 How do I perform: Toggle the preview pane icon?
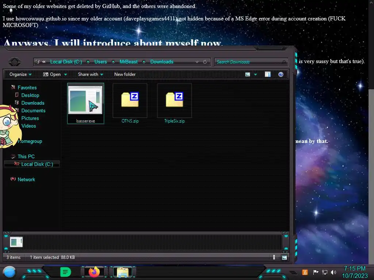pos(268,74)
